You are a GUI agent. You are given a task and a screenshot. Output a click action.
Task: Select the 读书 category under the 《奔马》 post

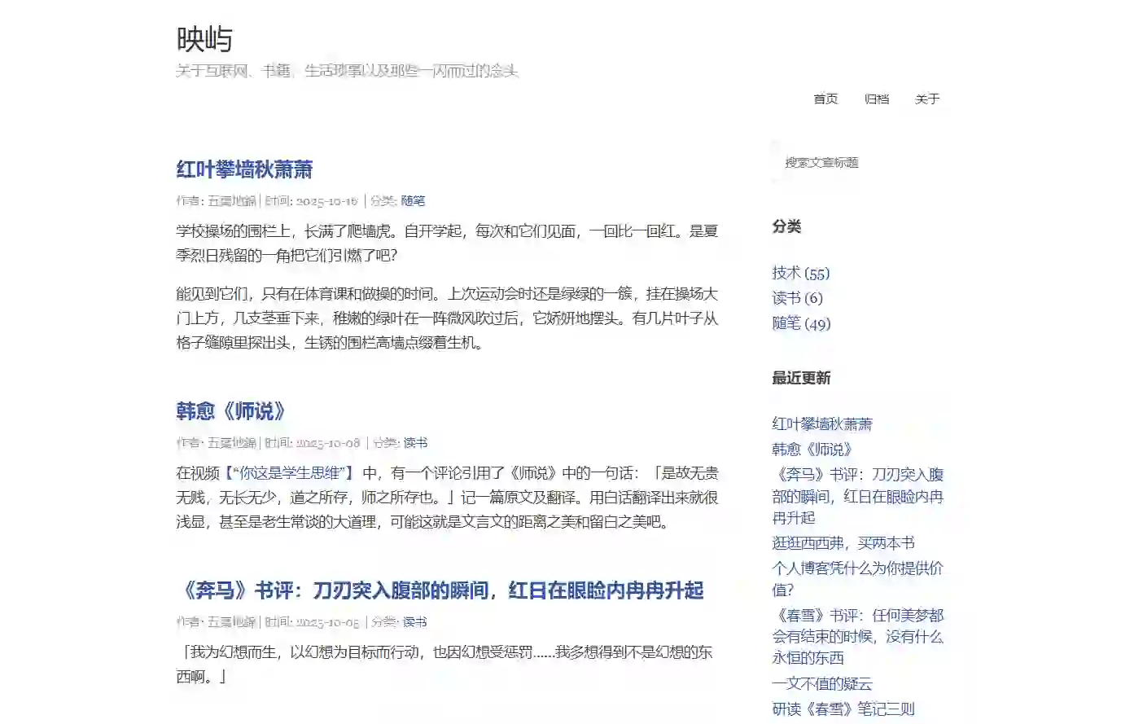[x=414, y=621]
